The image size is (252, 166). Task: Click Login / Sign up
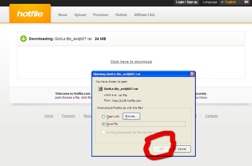[x=186, y=2]
